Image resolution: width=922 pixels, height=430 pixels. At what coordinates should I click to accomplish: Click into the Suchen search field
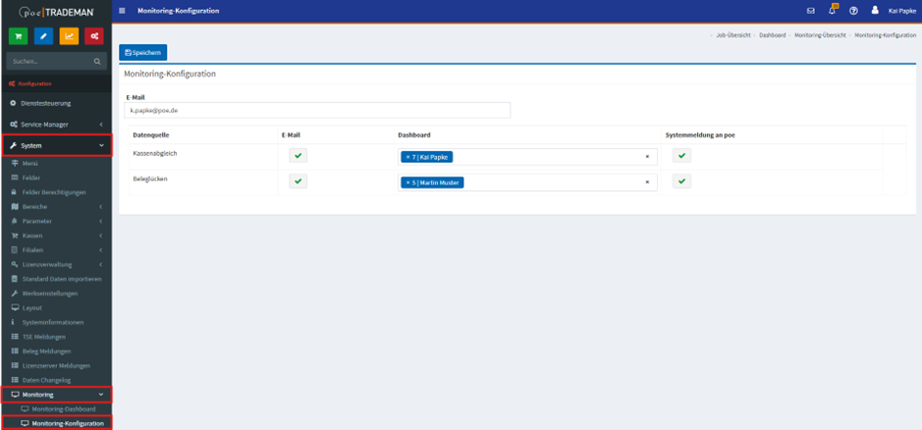point(50,61)
